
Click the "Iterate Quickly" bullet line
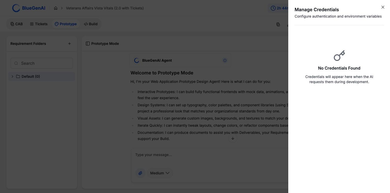(213, 125)
